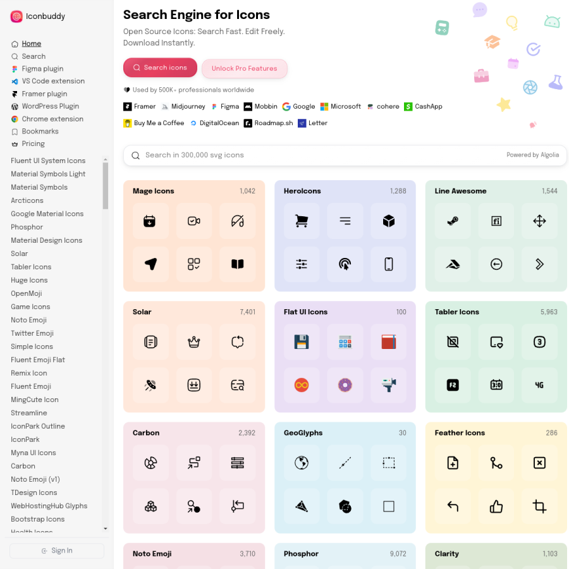Viewport: 569px width, 569px height.
Task: Open Tabler Icons in the sidebar list
Action: (x=31, y=267)
